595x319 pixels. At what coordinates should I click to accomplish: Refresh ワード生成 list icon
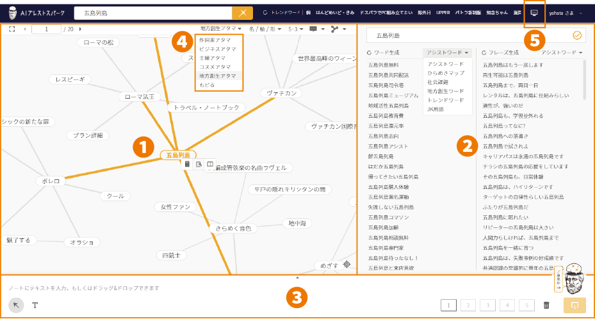coord(369,53)
